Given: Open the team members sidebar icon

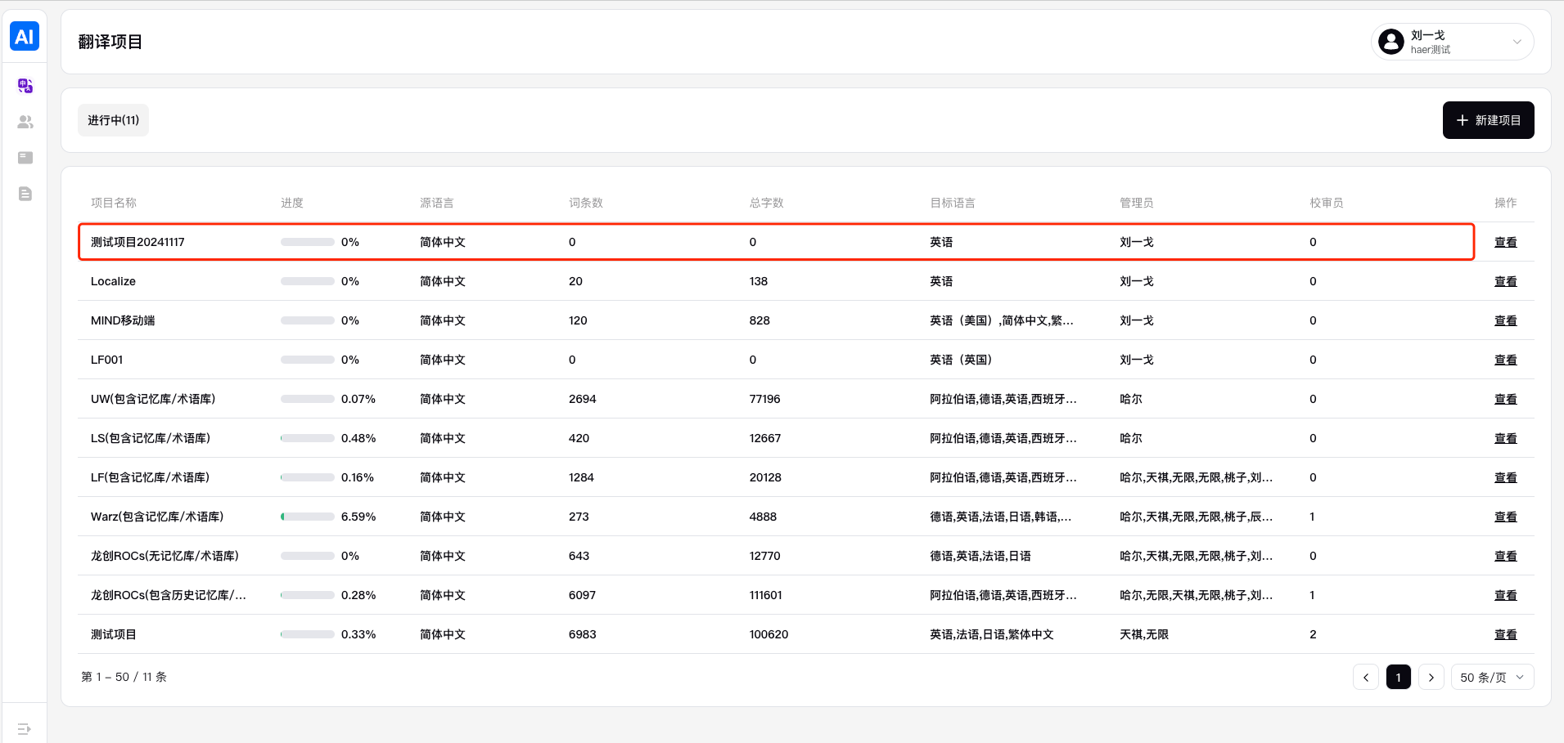Looking at the screenshot, I should click(25, 122).
